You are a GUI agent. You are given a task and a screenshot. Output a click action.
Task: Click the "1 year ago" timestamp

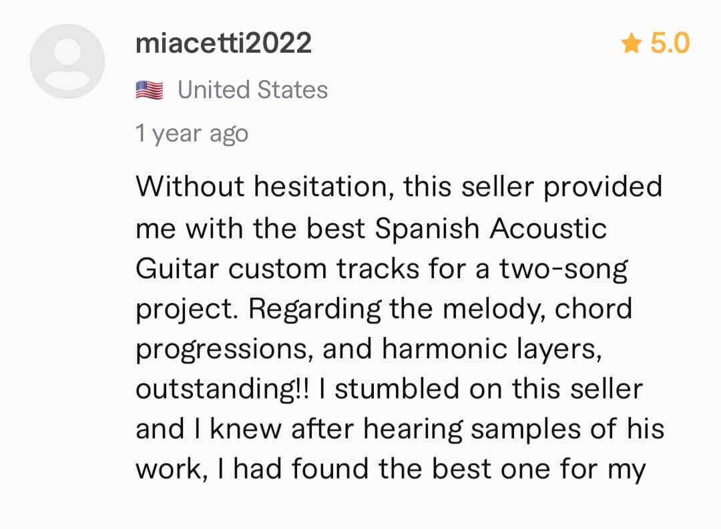click(192, 133)
